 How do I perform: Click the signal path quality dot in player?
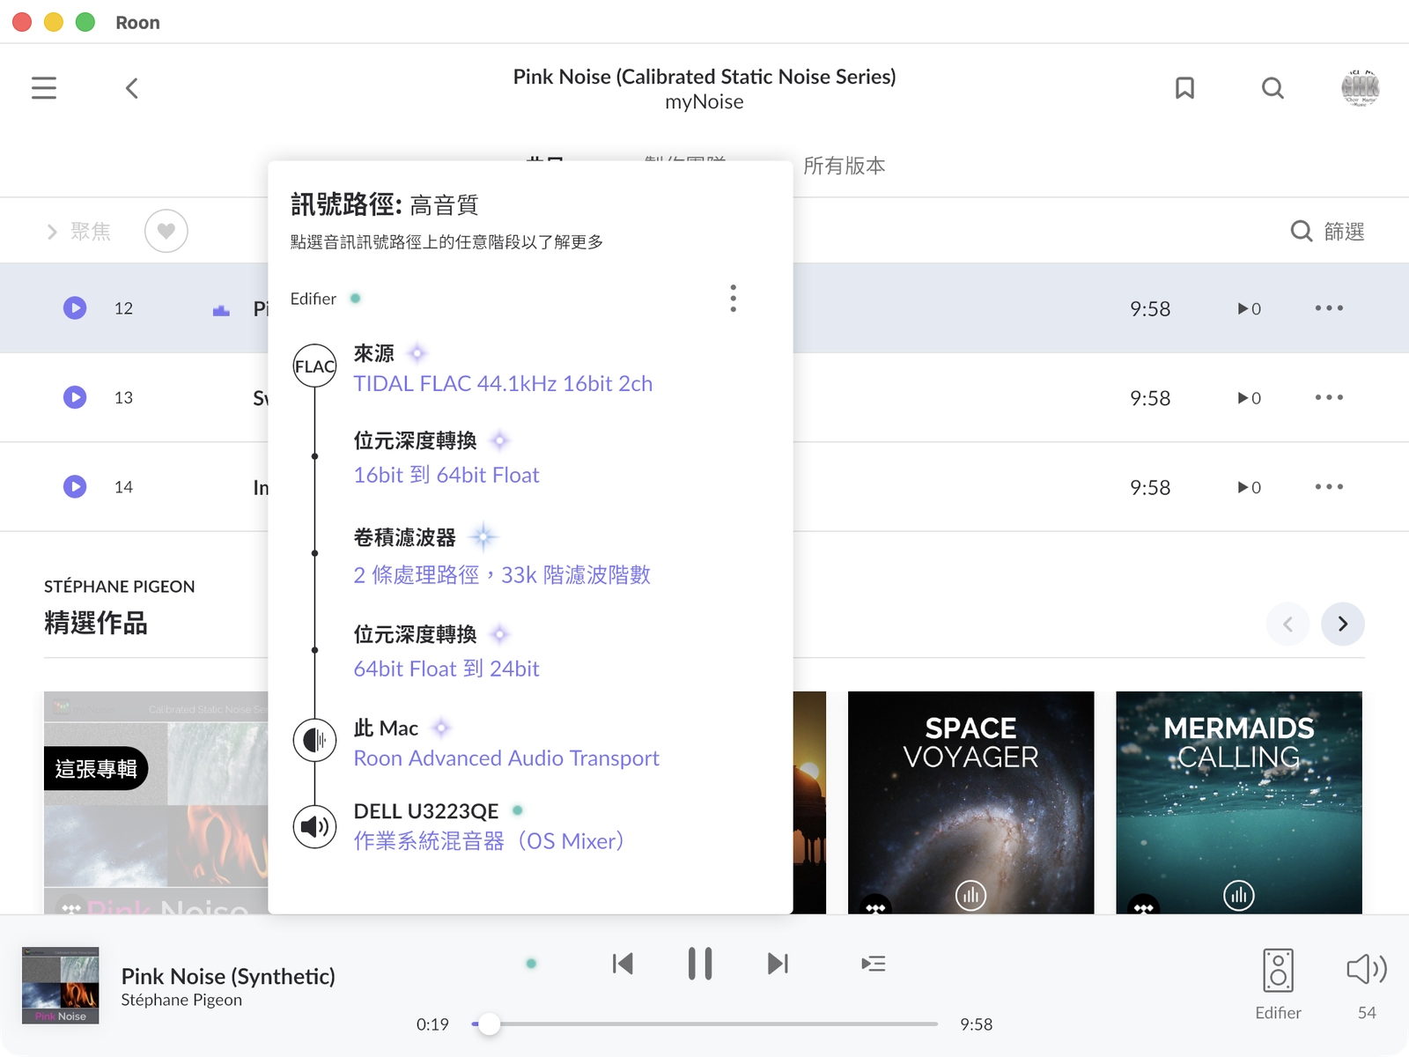(x=531, y=964)
